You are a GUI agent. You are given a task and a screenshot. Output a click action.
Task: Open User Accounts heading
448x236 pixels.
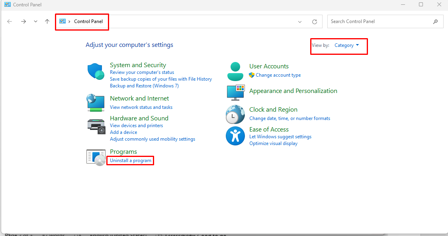click(269, 66)
